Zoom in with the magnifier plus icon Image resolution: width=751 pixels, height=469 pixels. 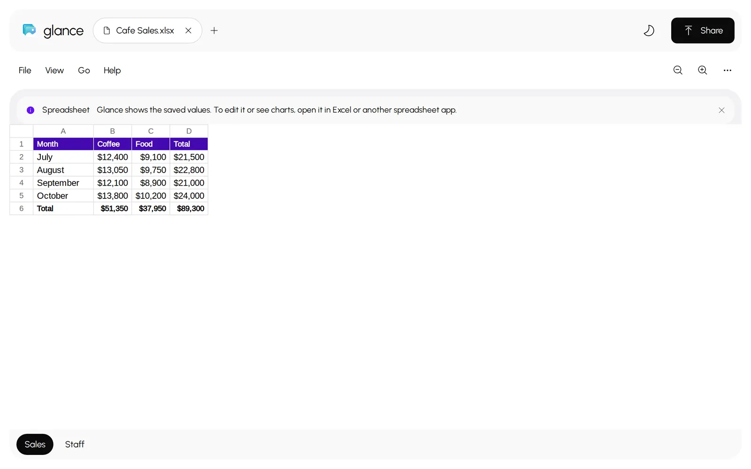click(703, 70)
